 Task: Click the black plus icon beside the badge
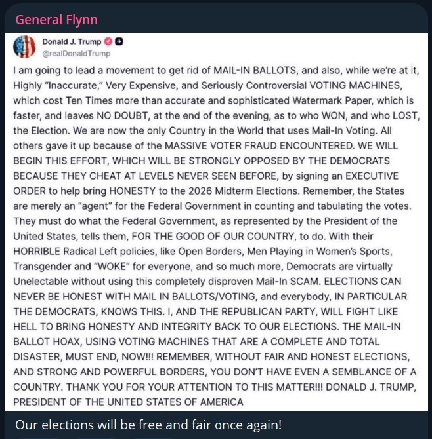[x=119, y=42]
